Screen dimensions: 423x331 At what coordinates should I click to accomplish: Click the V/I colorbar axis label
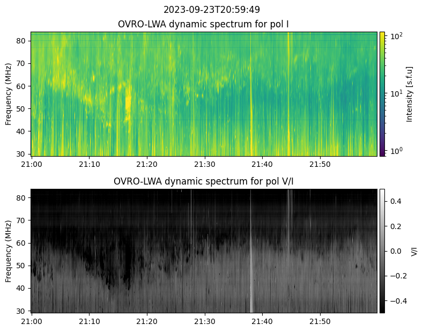click(x=414, y=251)
